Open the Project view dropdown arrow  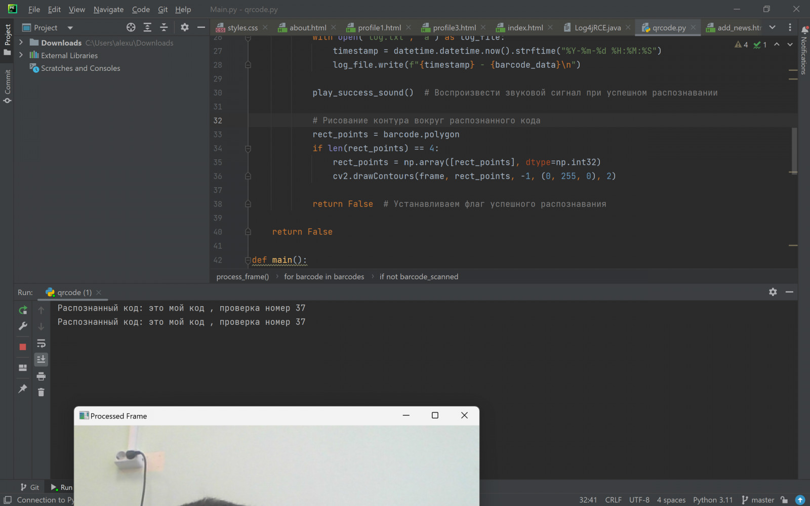click(70, 28)
